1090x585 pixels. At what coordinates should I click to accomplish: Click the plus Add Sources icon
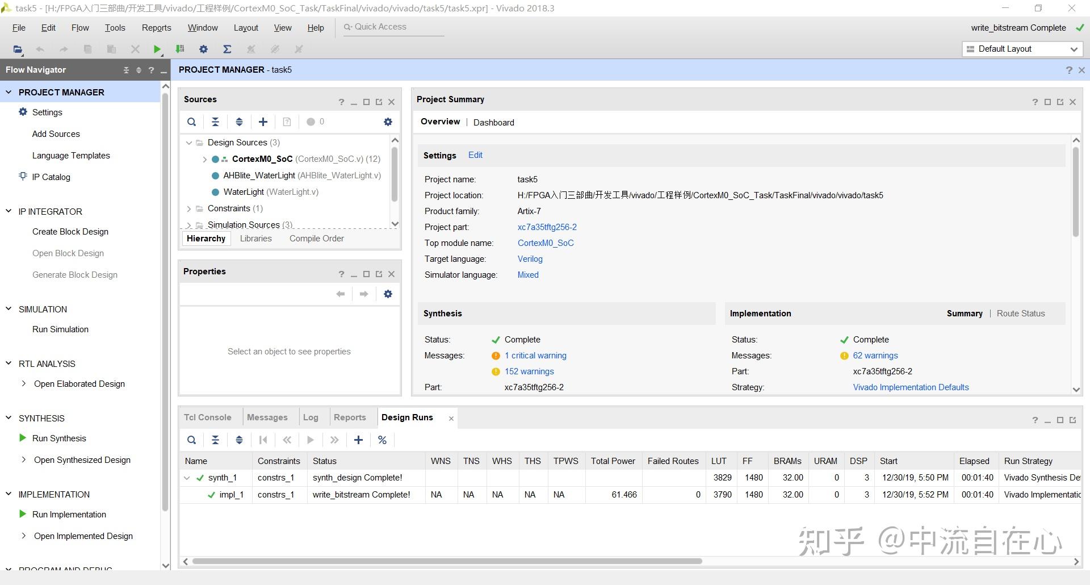263,122
